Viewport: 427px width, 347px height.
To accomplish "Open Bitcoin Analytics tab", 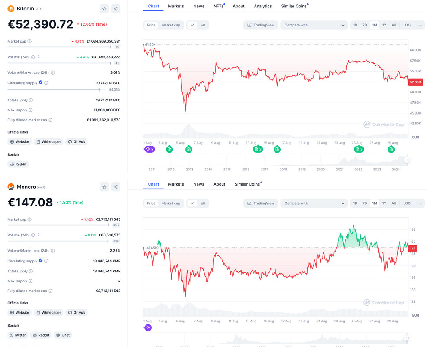I will 263,6.
